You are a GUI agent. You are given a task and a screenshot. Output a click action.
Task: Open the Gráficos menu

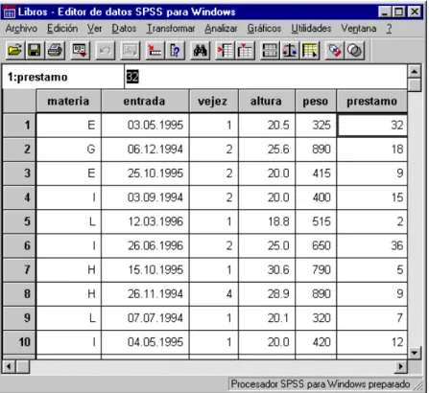coord(264,29)
